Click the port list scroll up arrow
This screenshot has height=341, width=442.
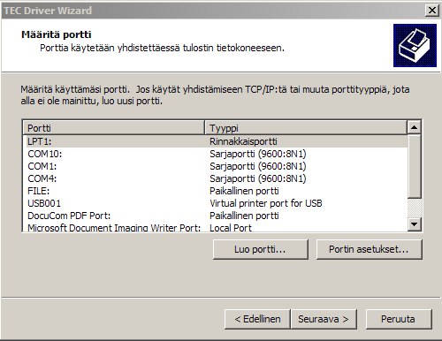click(x=415, y=127)
